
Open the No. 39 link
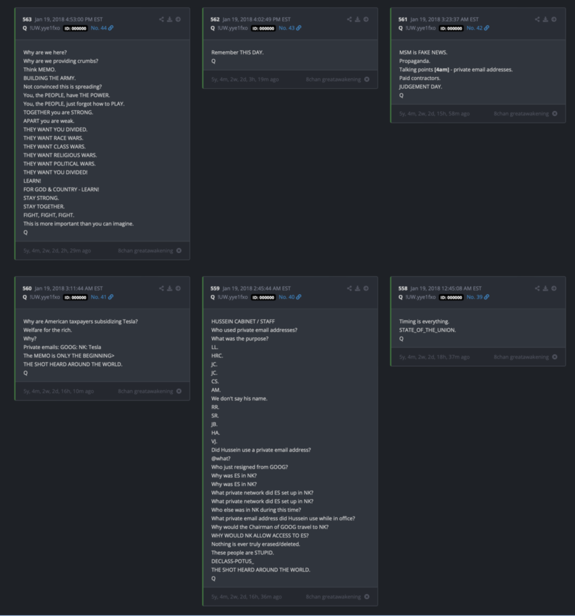(x=478, y=297)
